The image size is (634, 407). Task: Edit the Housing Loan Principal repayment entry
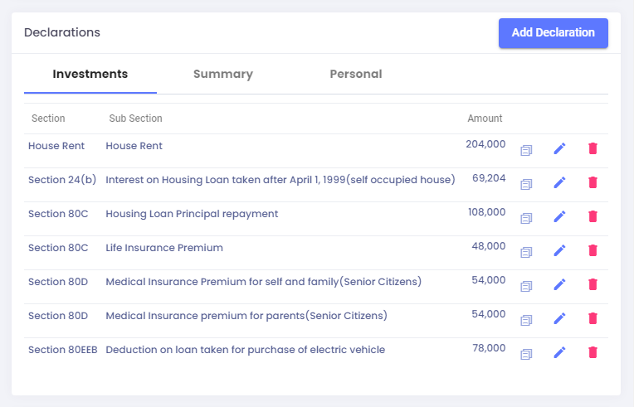(x=559, y=216)
